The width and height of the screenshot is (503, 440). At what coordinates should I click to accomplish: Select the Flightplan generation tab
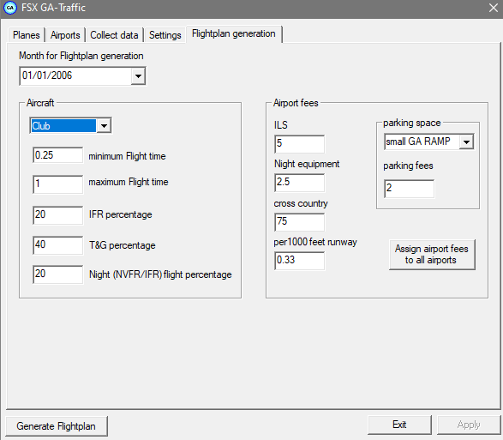[x=234, y=33]
